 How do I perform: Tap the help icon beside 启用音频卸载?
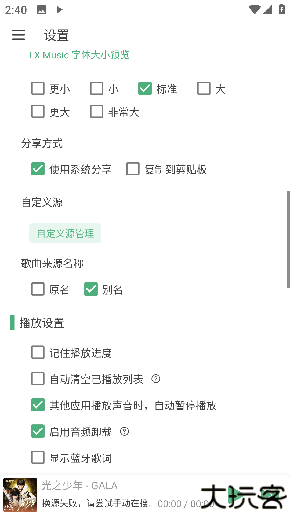point(124,432)
